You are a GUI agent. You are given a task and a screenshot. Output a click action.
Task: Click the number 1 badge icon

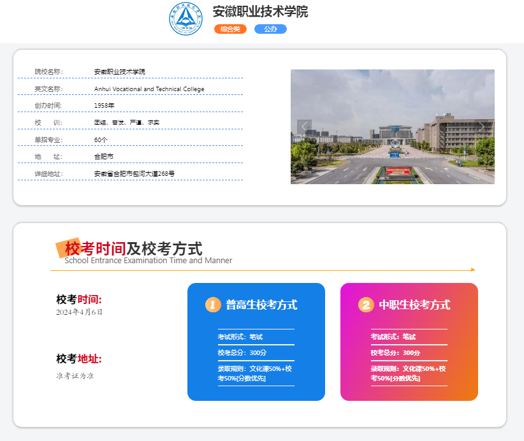coord(213,305)
